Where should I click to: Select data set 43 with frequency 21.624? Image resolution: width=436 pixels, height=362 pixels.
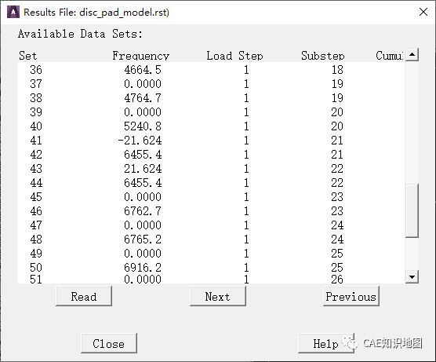pyautogui.click(x=211, y=169)
